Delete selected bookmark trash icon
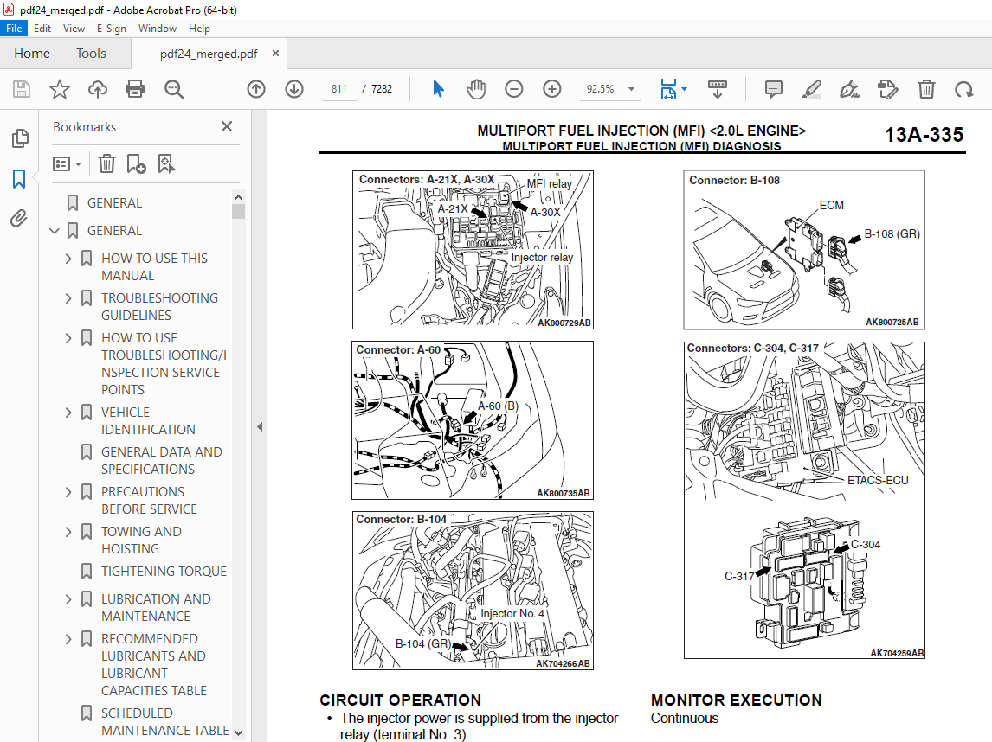 (x=107, y=164)
